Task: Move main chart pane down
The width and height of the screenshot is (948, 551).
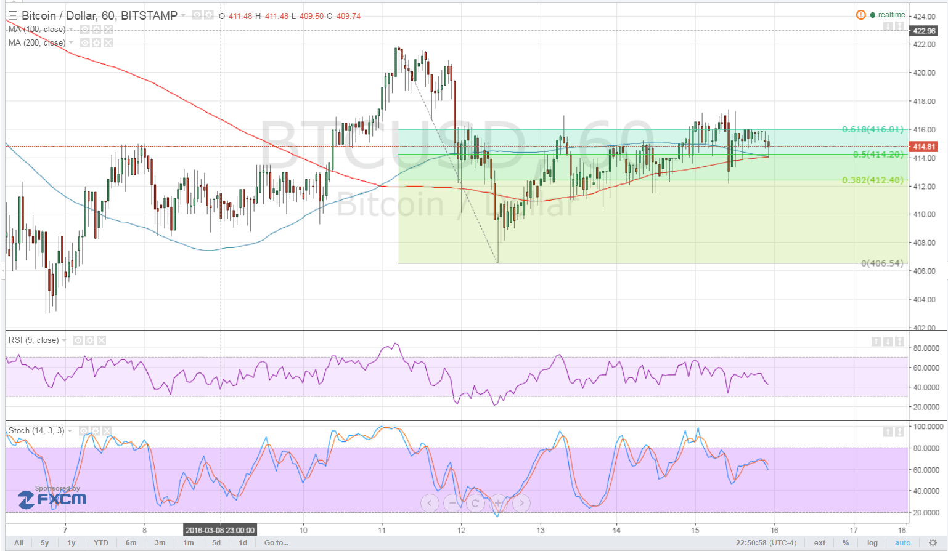Action: click(x=888, y=26)
